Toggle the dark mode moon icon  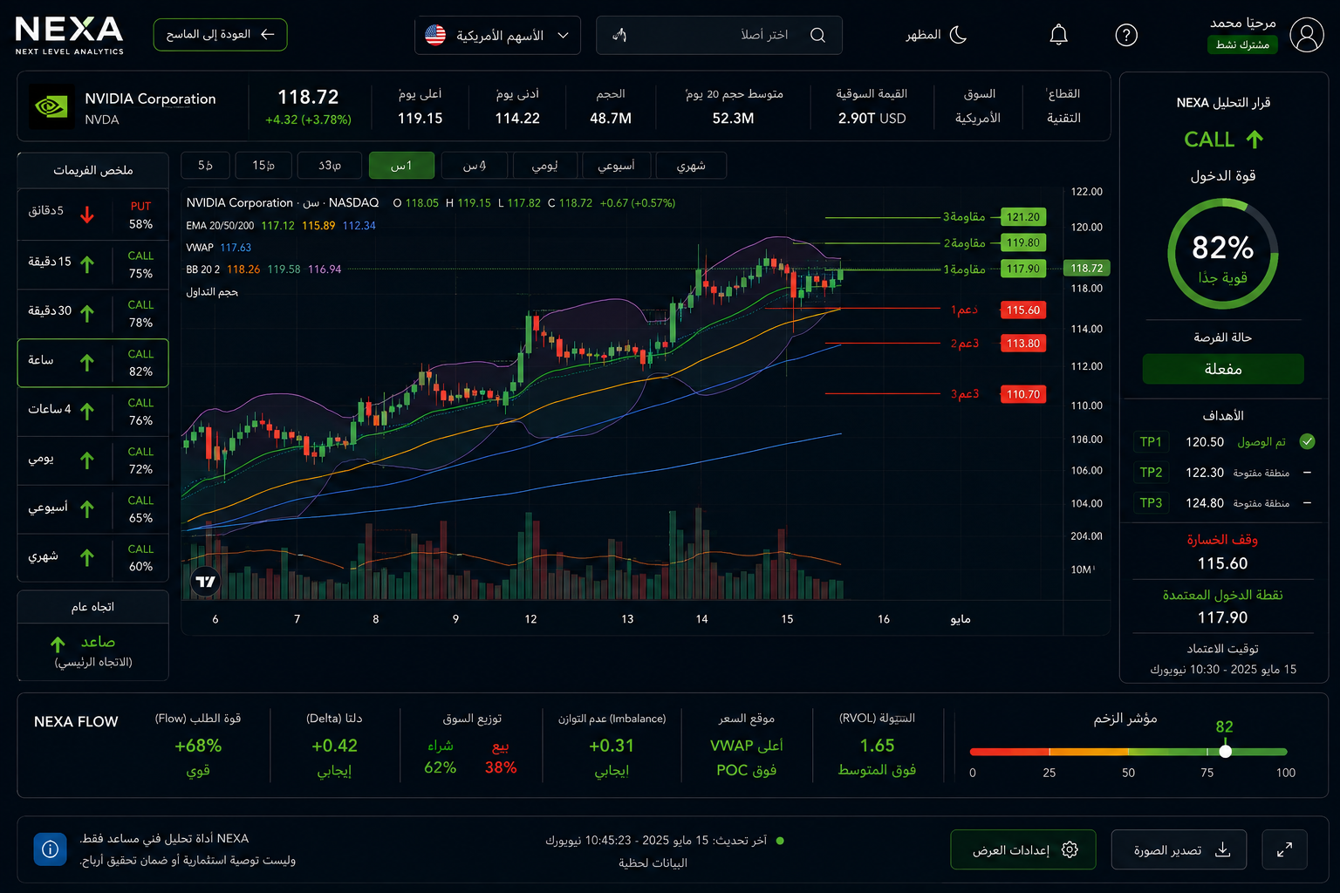click(x=958, y=35)
